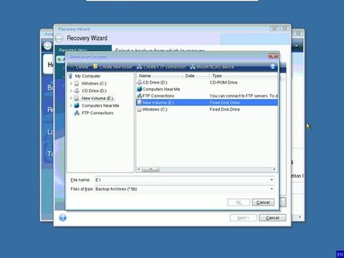
Task: Select Computers Near Me in tree
Action: click(x=100, y=105)
